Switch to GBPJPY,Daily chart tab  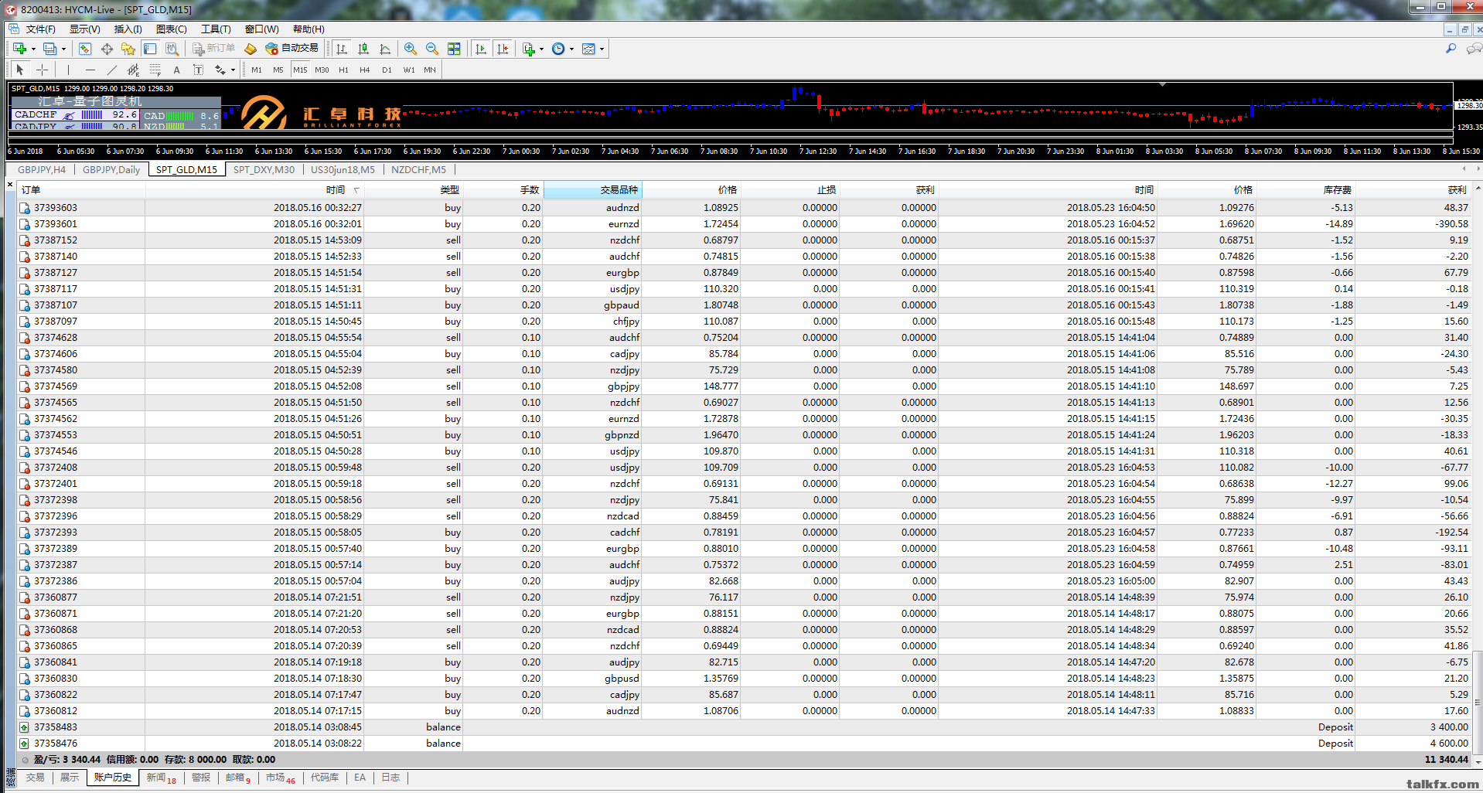pyautogui.click(x=111, y=170)
